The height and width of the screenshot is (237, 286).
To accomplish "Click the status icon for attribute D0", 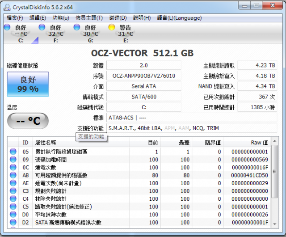I will click(x=13, y=214).
